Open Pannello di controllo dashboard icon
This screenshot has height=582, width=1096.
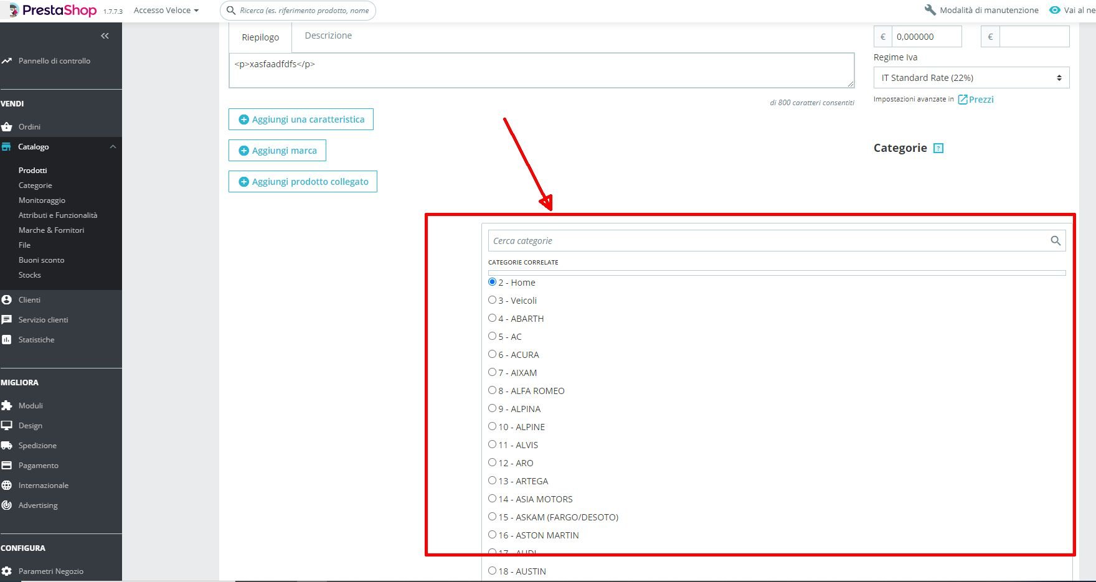coord(7,61)
